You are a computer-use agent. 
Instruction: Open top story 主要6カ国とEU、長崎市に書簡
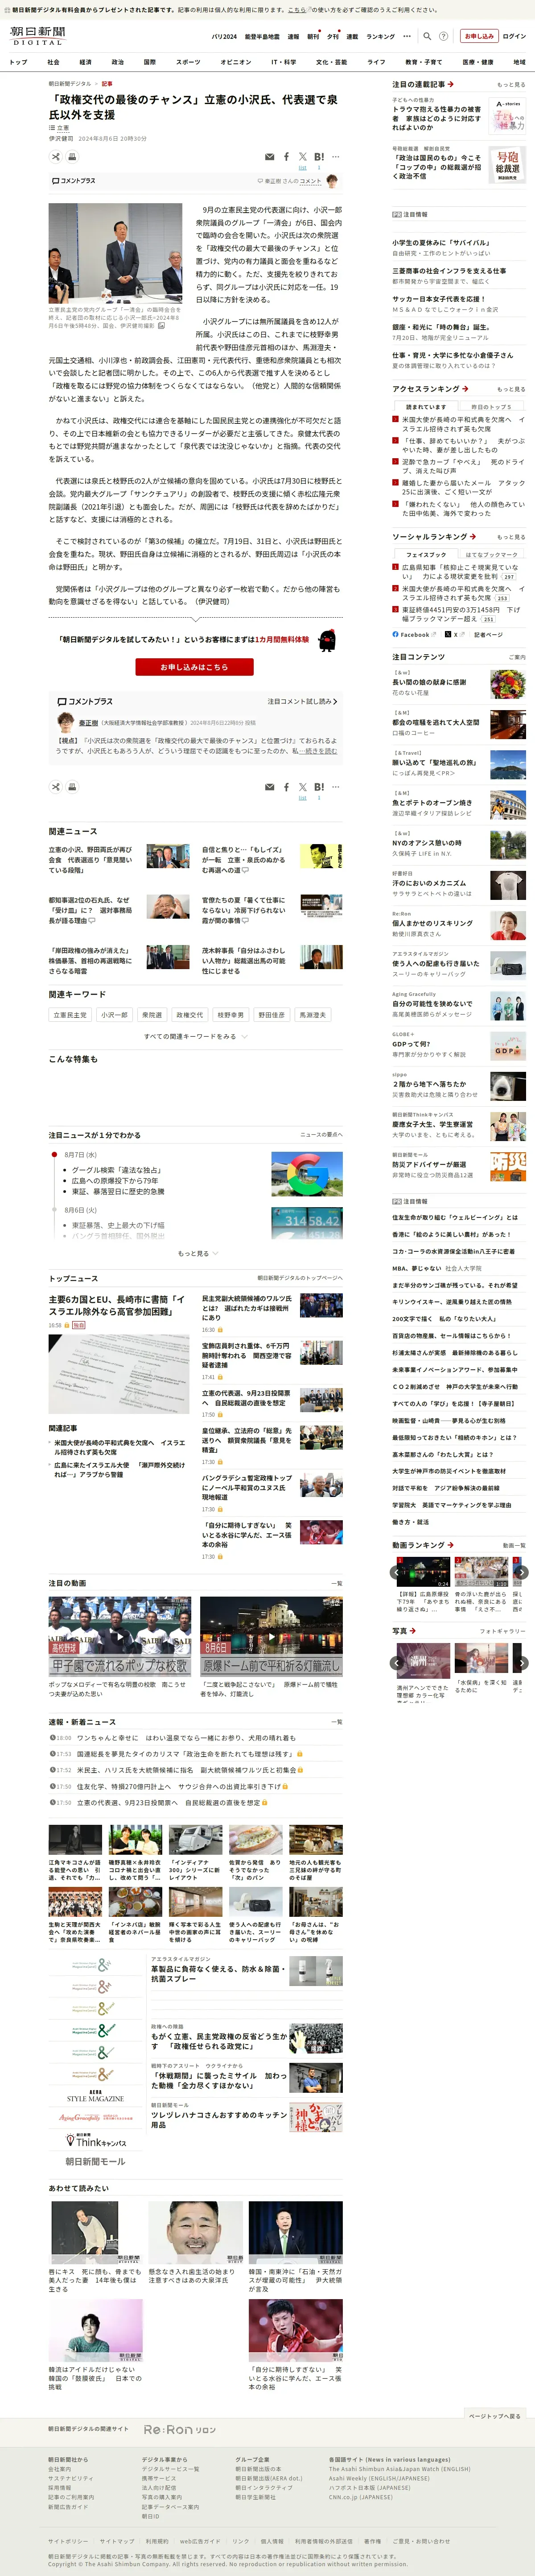pyautogui.click(x=117, y=1305)
